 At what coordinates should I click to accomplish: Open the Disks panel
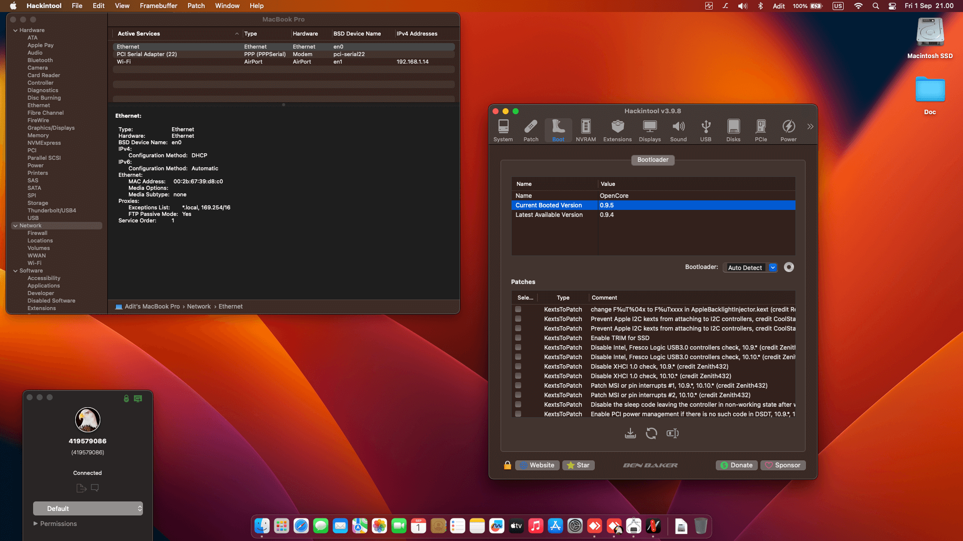tap(733, 130)
